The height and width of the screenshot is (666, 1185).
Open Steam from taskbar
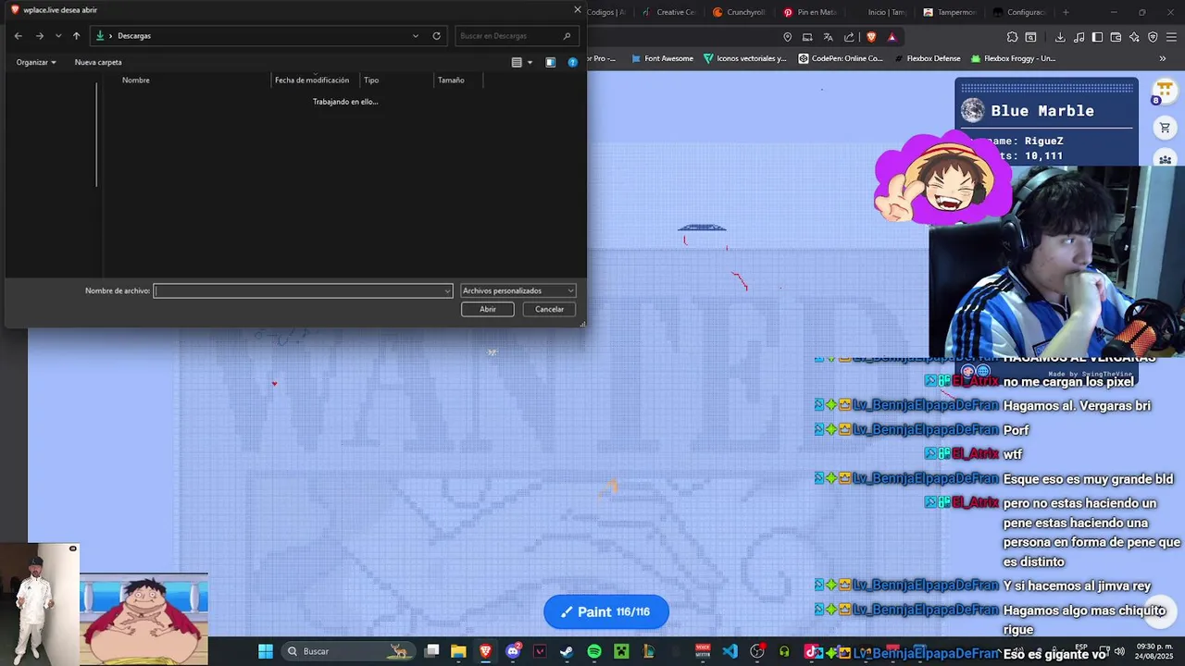(567, 651)
